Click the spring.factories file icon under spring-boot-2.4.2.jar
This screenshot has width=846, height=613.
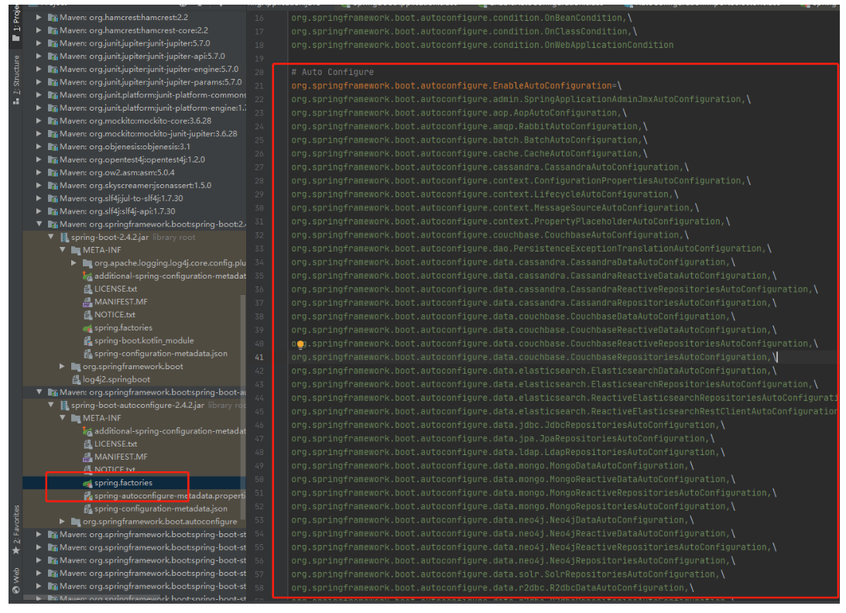click(x=87, y=328)
